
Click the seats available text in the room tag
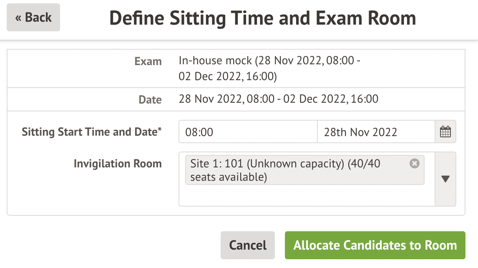coord(228,177)
